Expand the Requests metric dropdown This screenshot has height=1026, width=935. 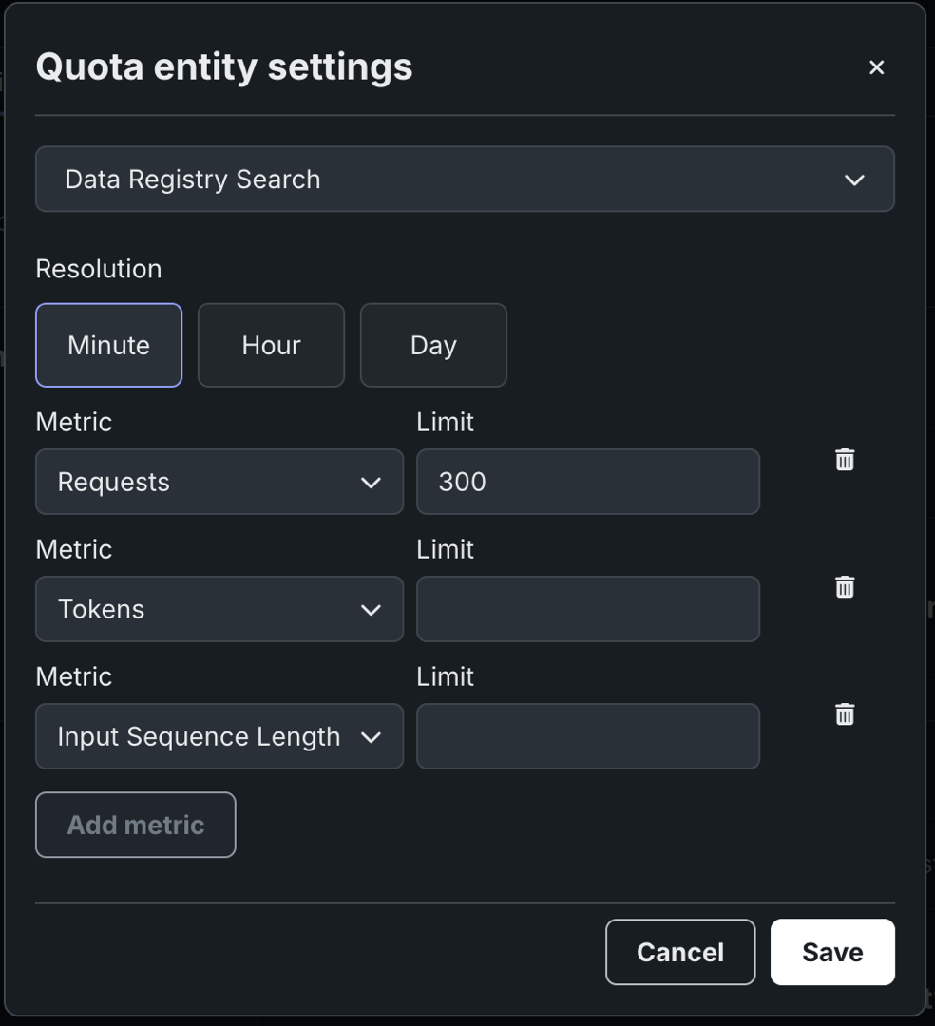pos(219,483)
